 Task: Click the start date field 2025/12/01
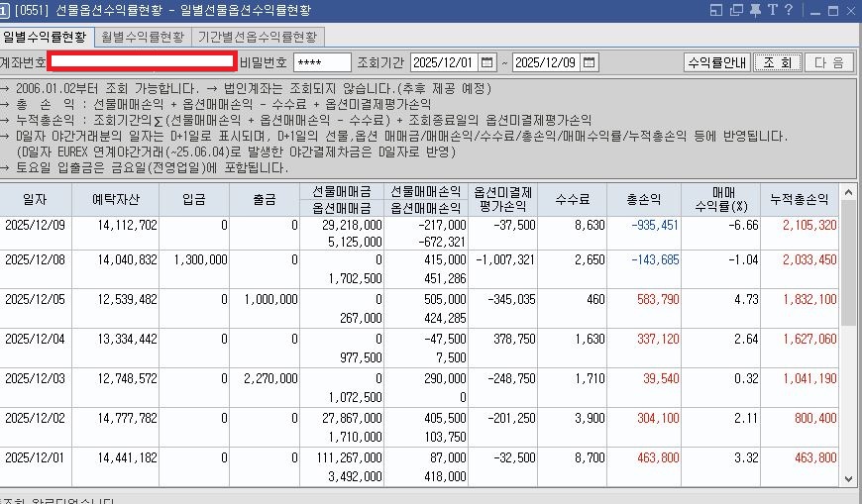(444, 62)
